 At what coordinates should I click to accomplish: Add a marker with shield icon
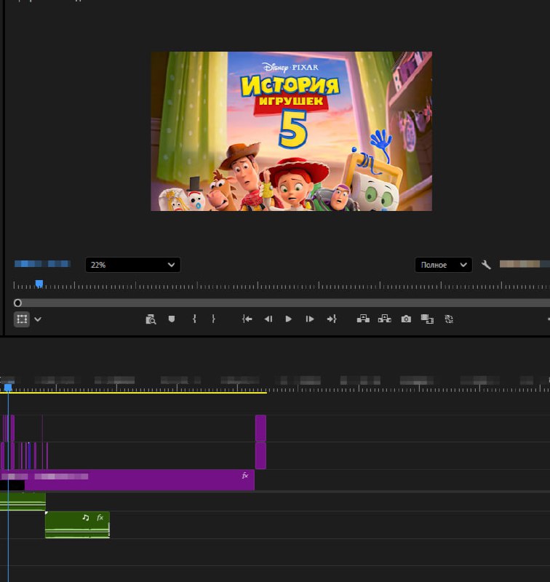pyautogui.click(x=172, y=319)
